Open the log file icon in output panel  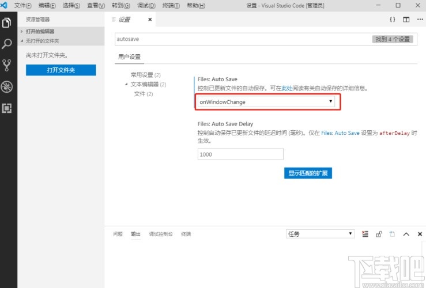[x=392, y=234]
